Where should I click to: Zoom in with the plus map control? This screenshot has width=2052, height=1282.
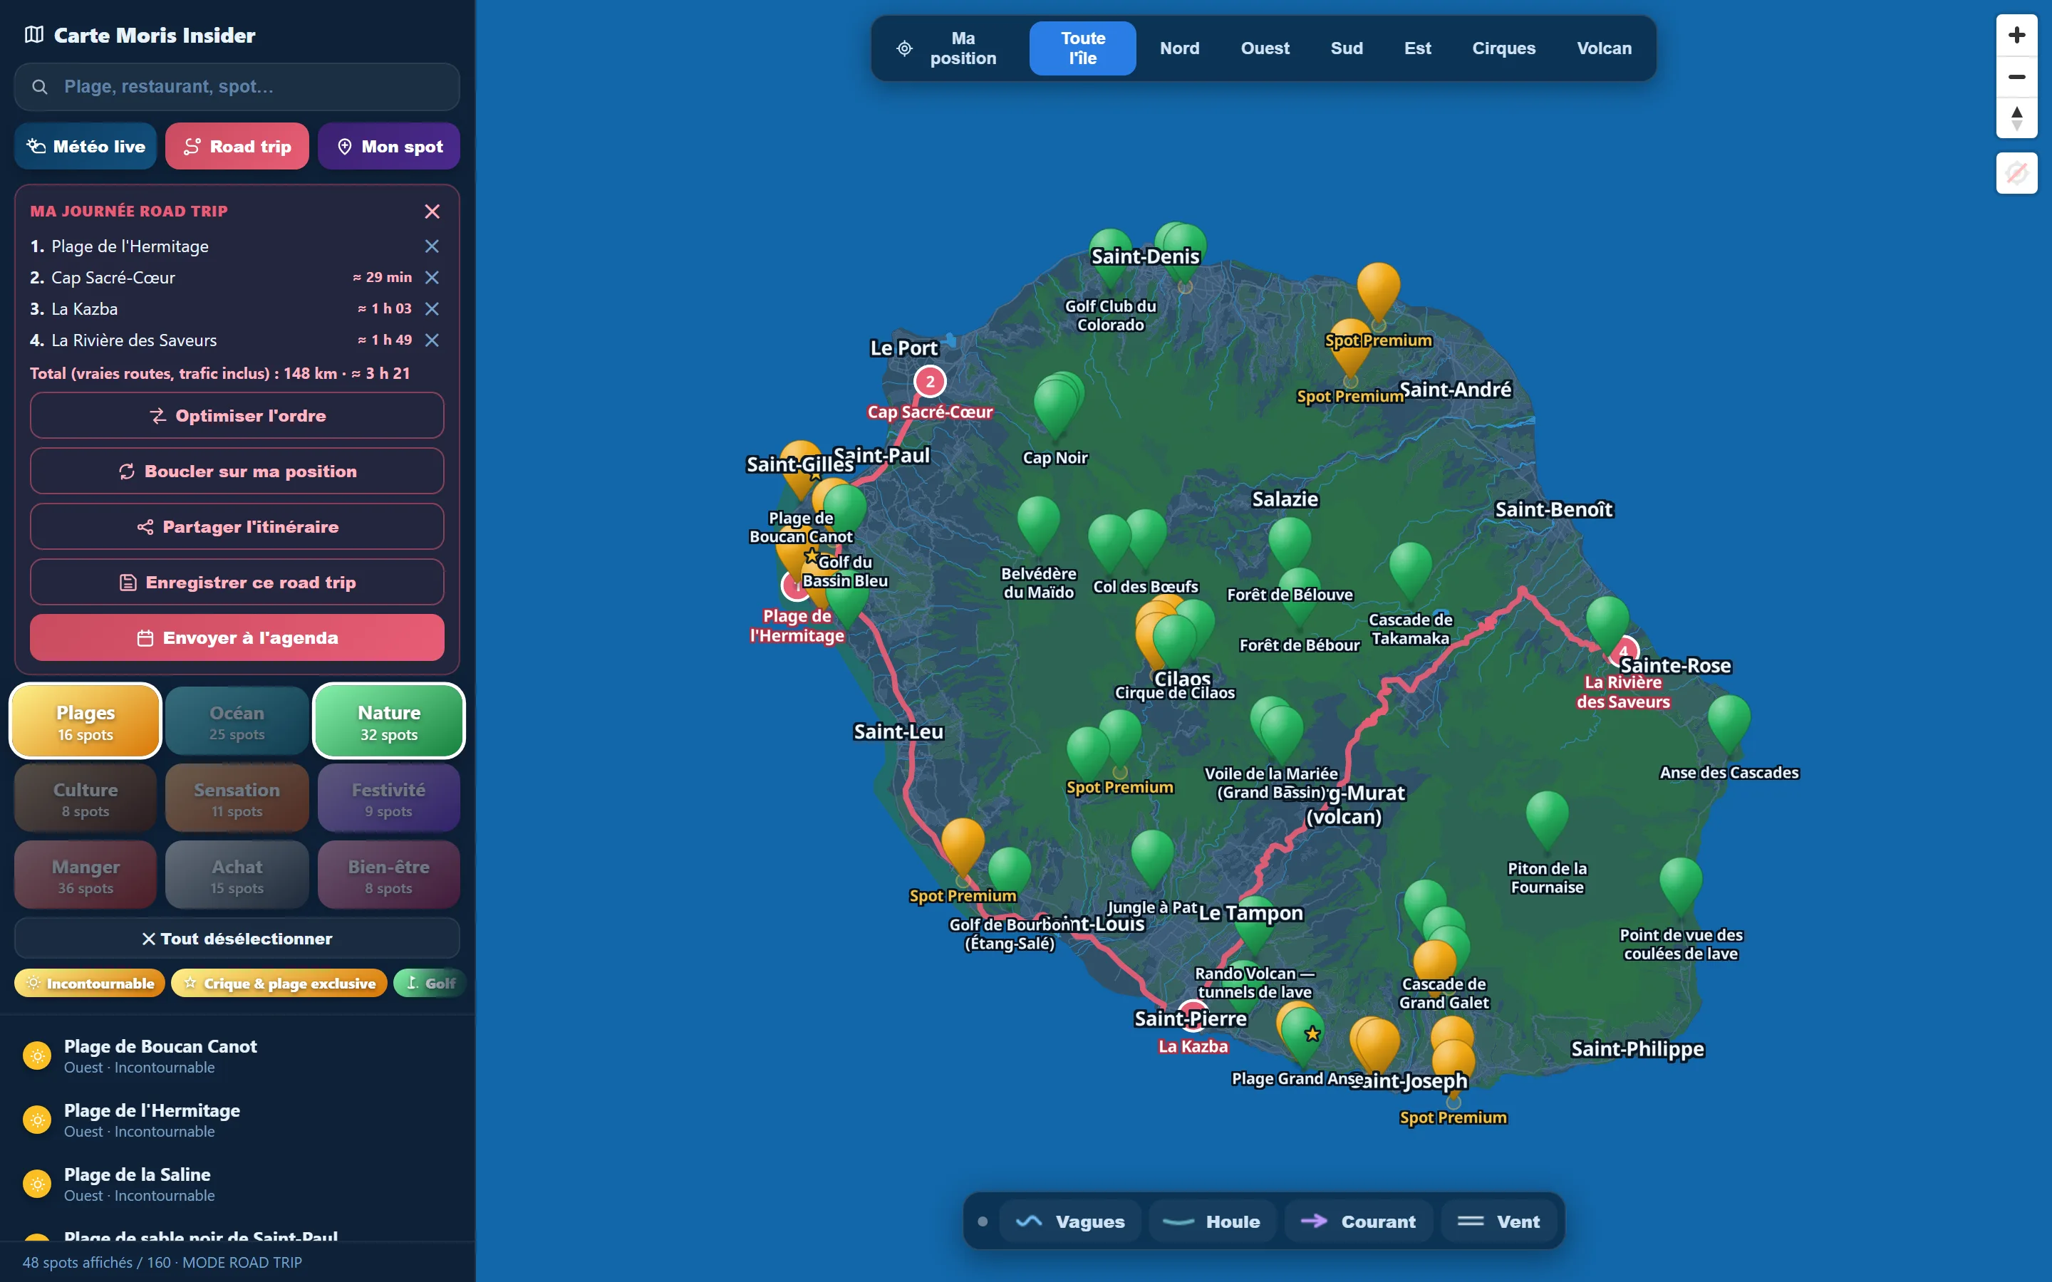point(2016,36)
